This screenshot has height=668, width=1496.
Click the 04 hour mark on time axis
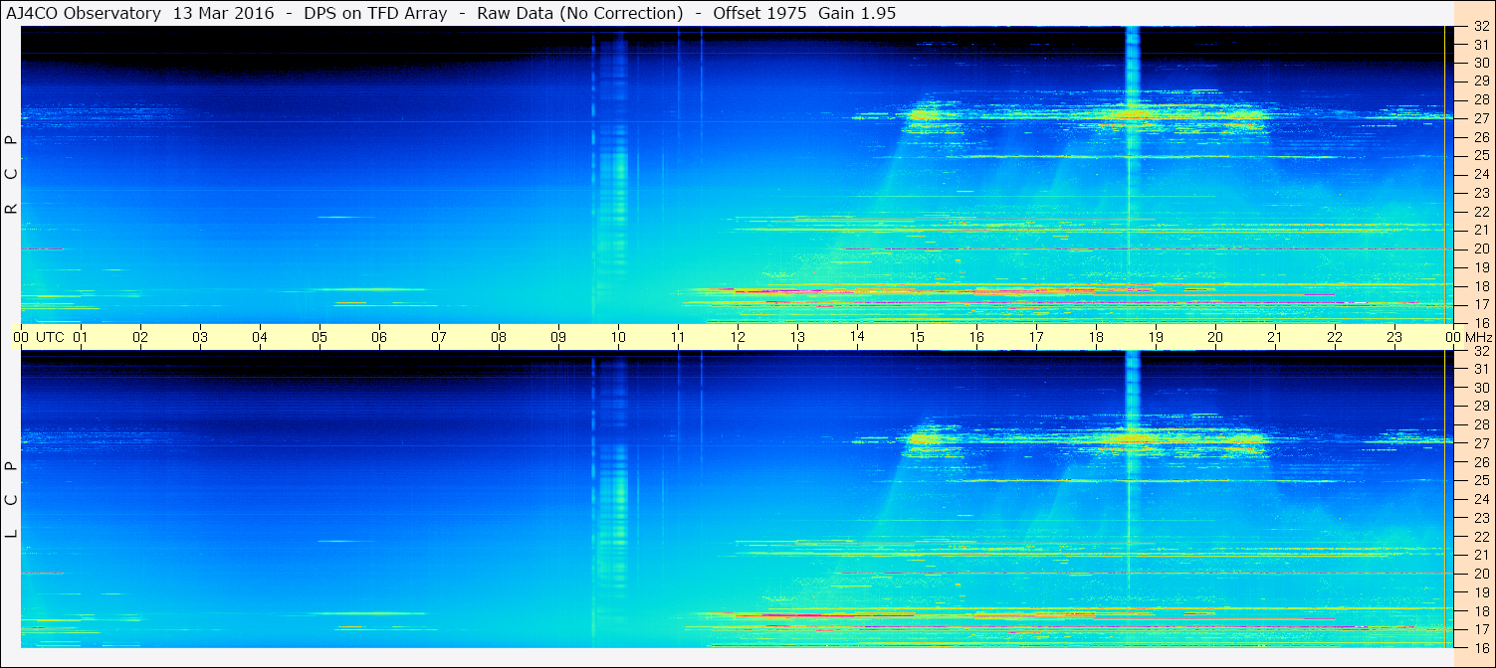(260, 337)
